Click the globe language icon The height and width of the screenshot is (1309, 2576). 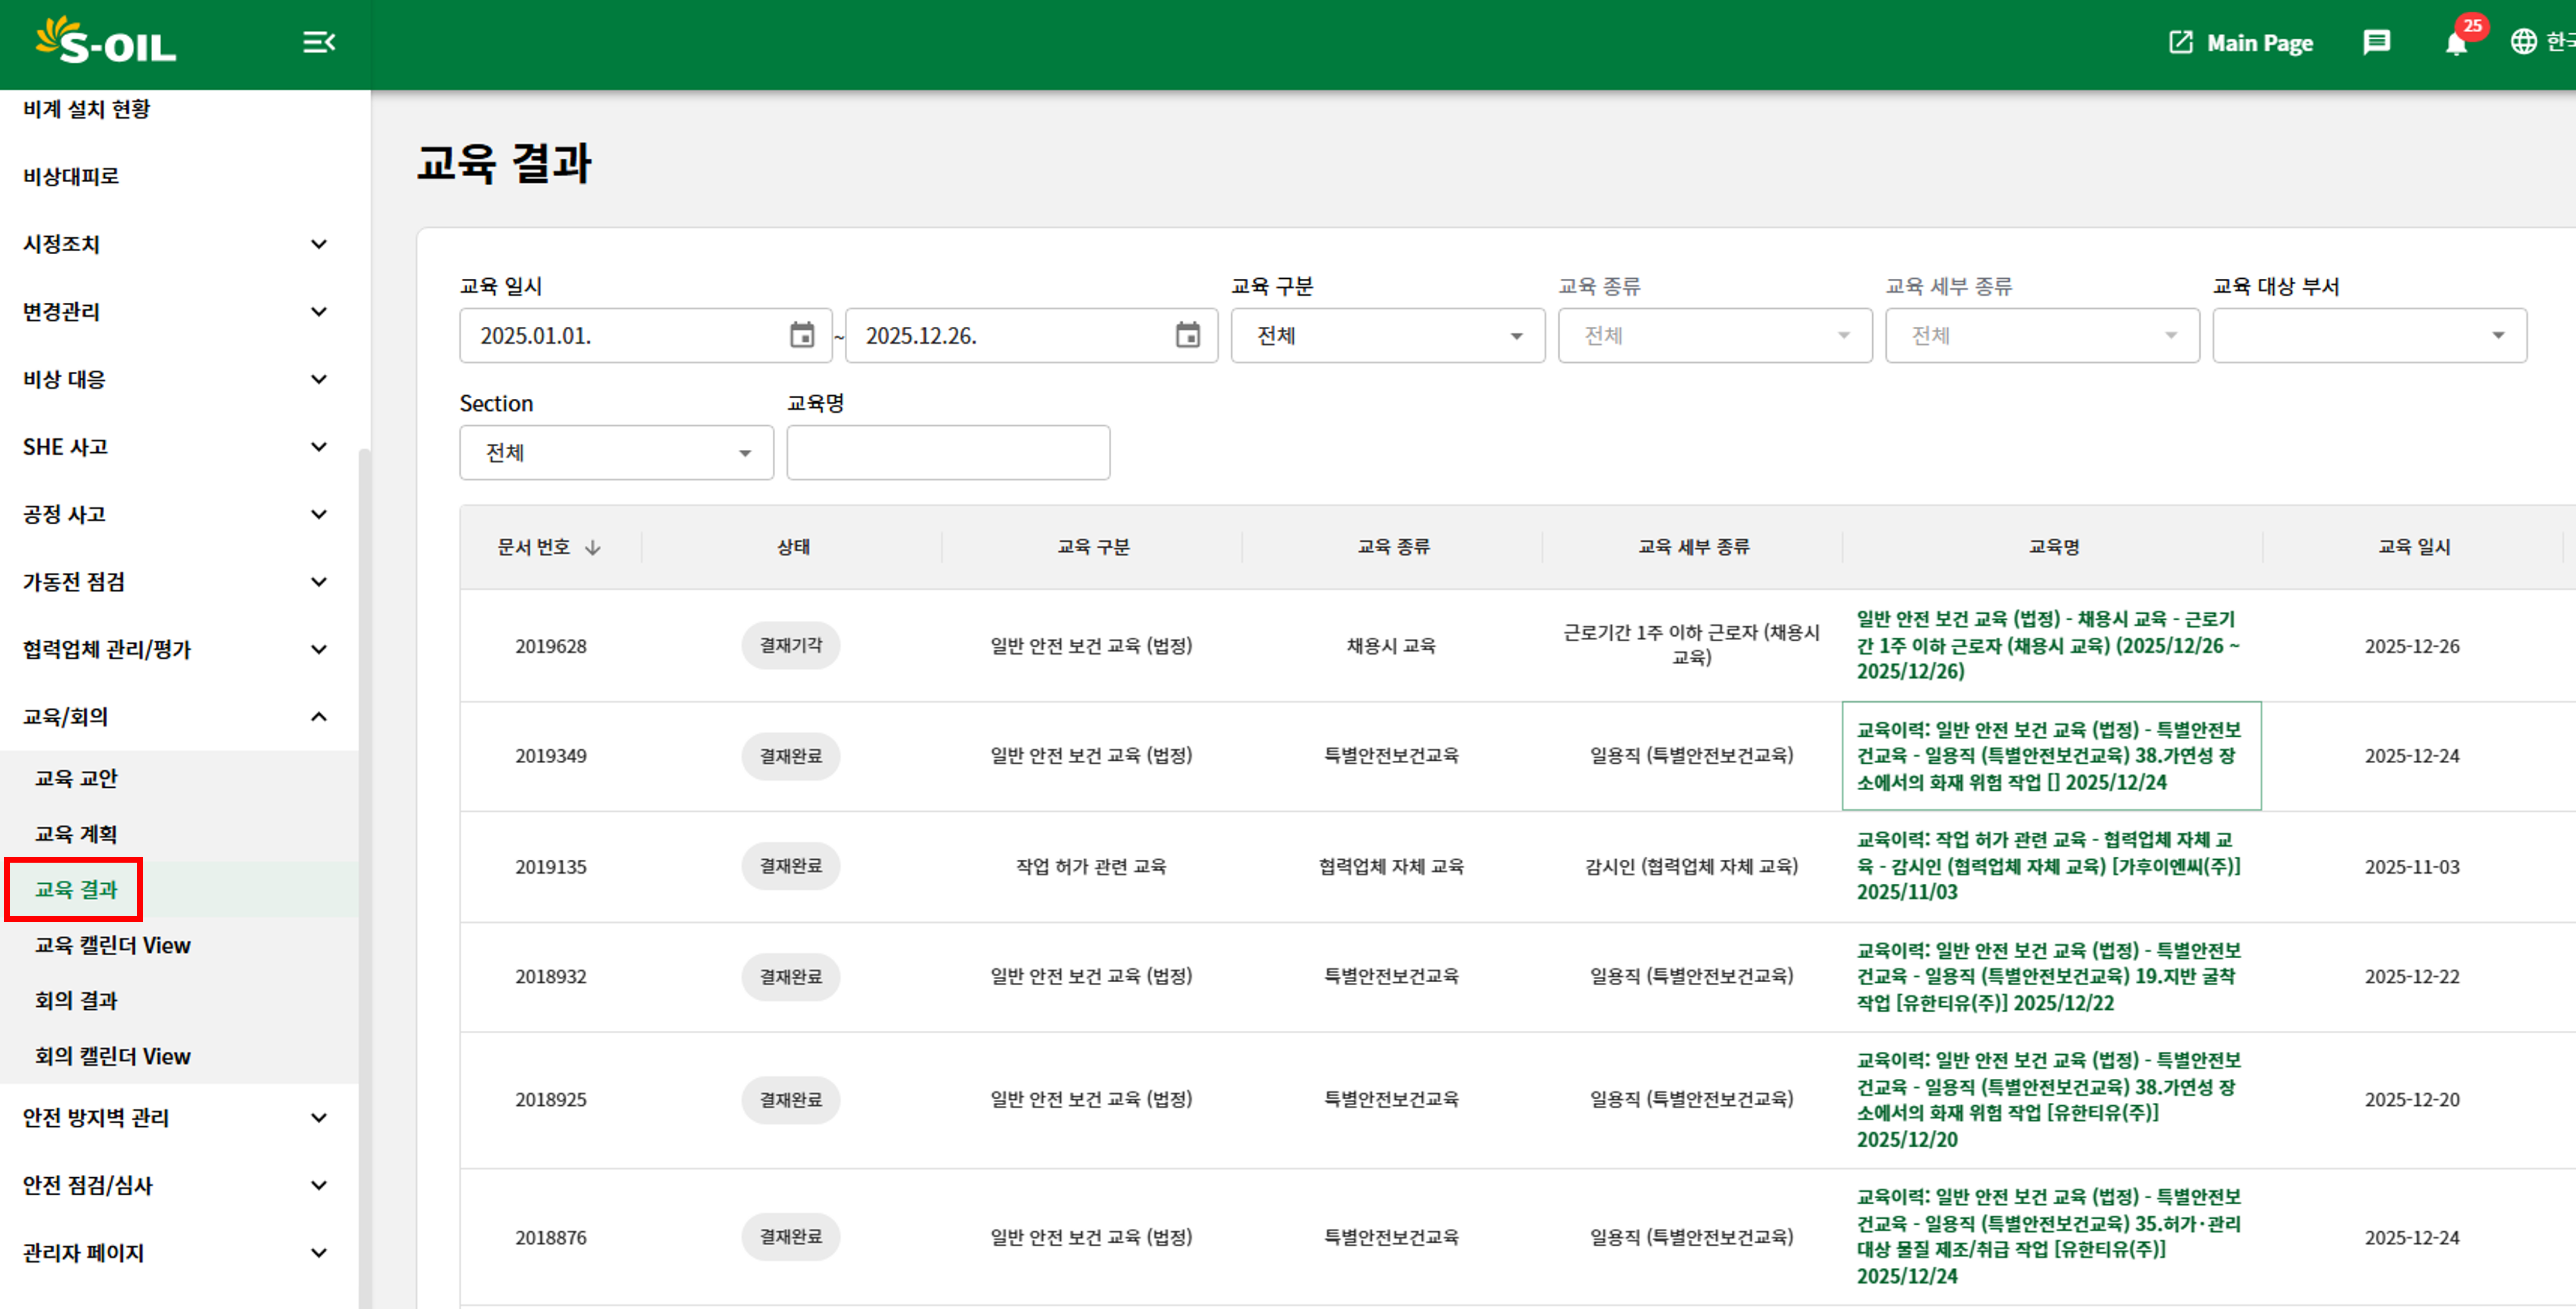tap(2523, 42)
